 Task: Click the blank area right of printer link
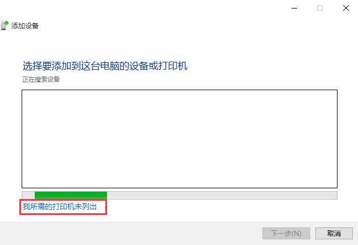(221, 207)
